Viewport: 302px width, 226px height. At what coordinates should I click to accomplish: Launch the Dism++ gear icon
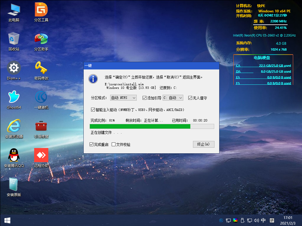click(x=14, y=68)
